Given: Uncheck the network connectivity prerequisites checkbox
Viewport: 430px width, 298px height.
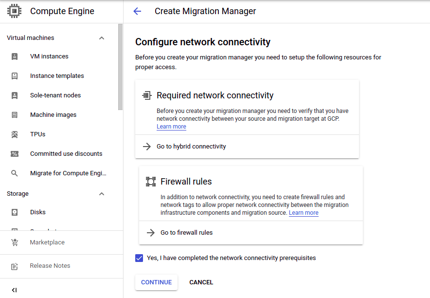Looking at the screenshot, I should point(140,258).
